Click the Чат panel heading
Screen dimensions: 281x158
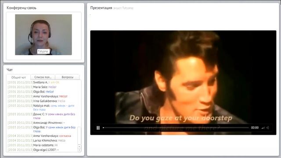click(x=10, y=70)
